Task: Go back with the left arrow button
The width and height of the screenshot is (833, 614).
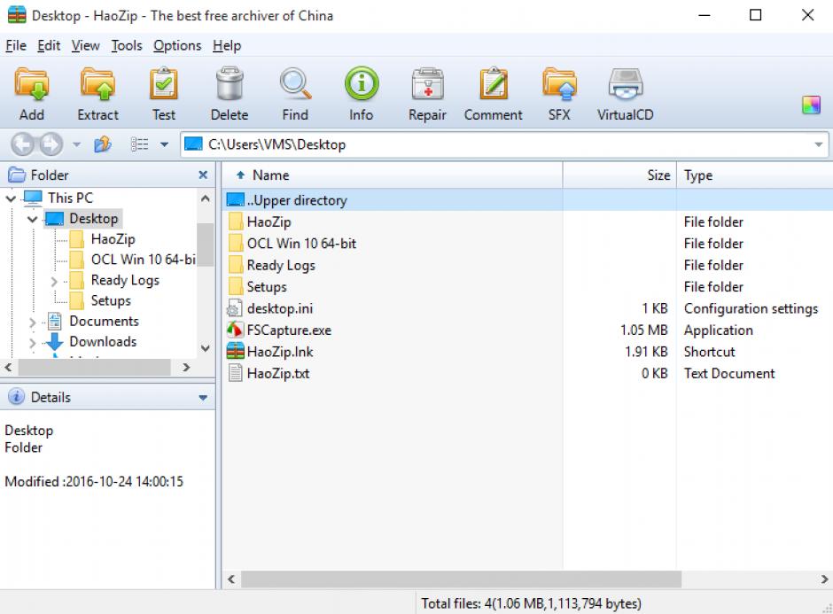Action: point(23,144)
